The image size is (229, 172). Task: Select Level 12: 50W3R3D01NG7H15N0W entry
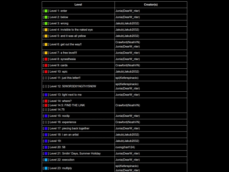(73, 86)
